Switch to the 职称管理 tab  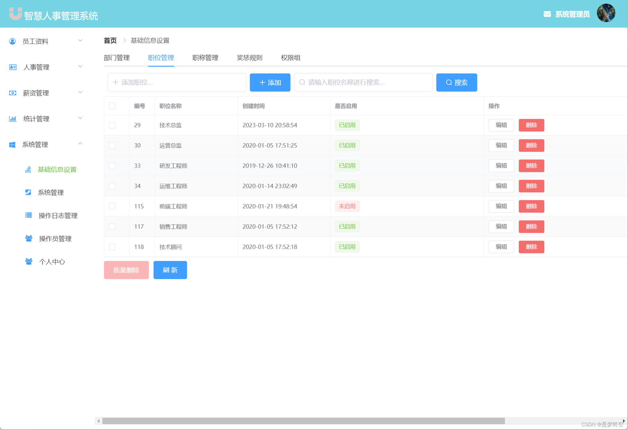(x=205, y=58)
